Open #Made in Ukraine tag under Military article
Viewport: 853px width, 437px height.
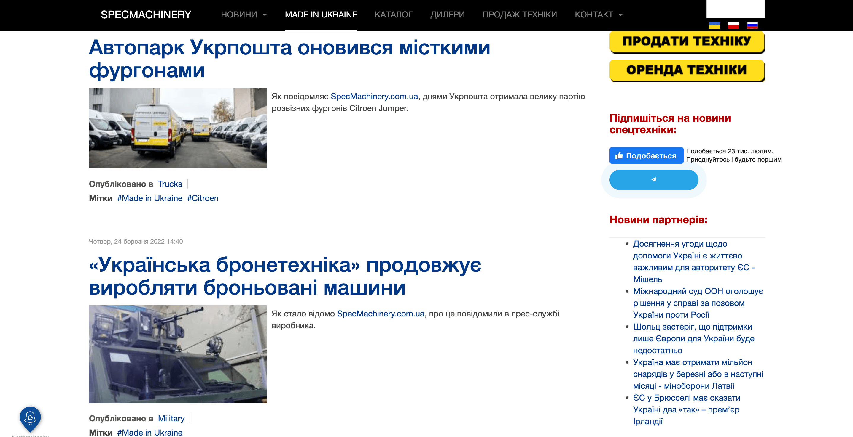pos(150,432)
